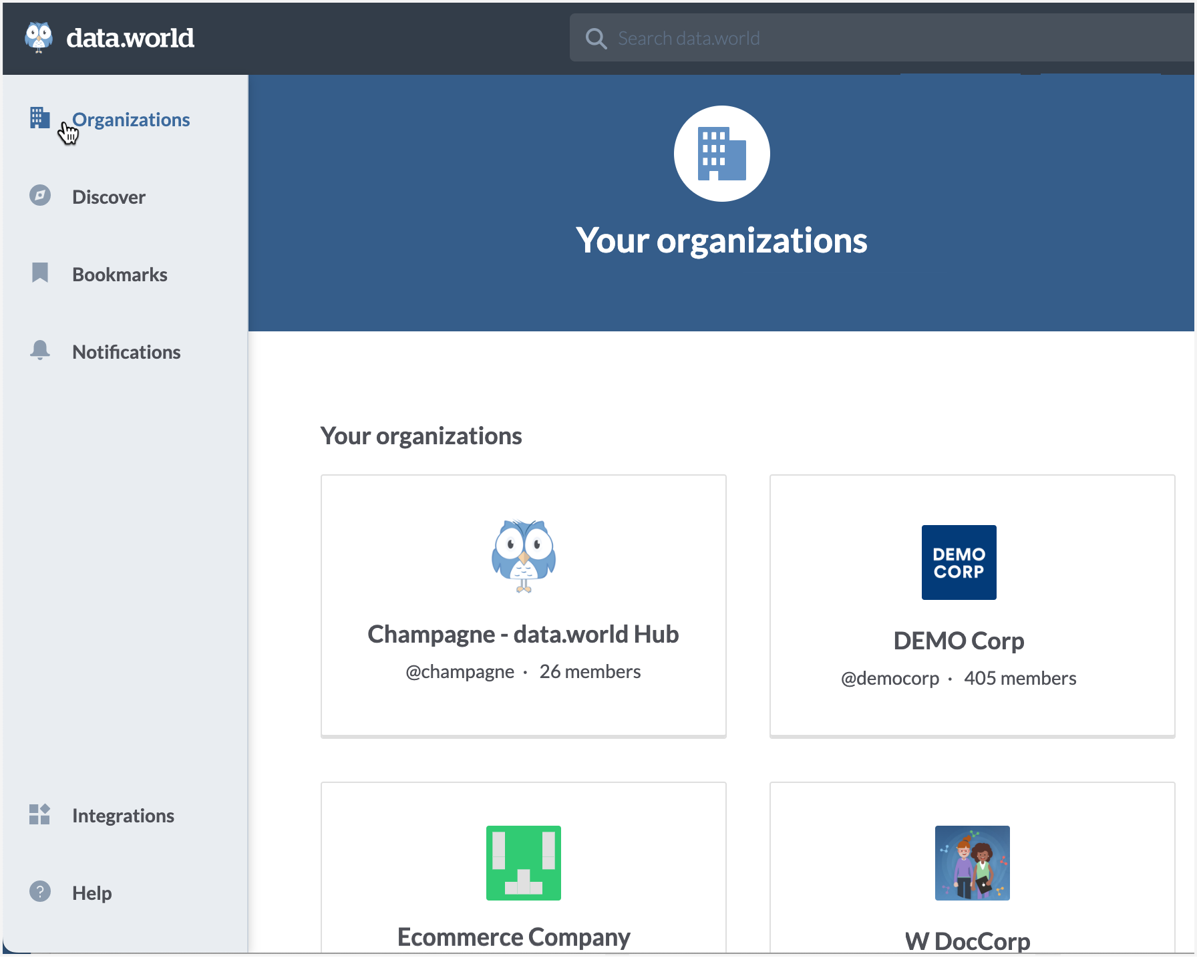
Task: Click the Champagne owl logo thumbnail
Action: point(524,556)
